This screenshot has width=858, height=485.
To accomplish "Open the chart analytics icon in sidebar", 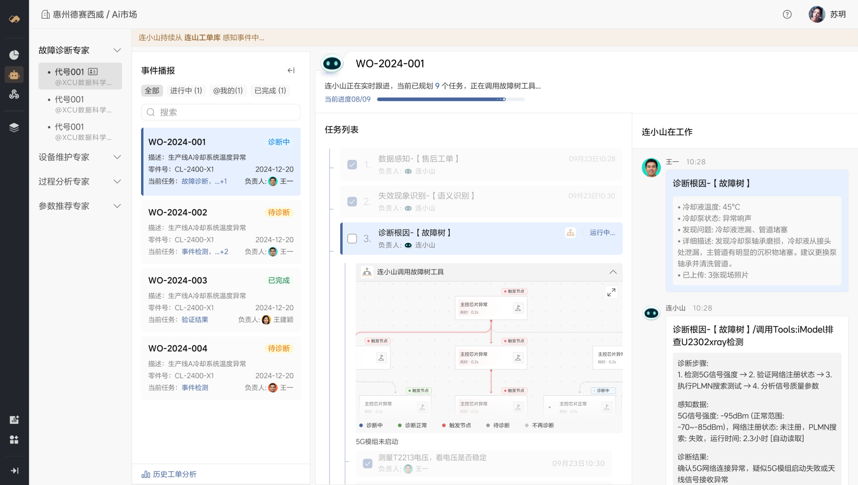I will click(x=14, y=420).
